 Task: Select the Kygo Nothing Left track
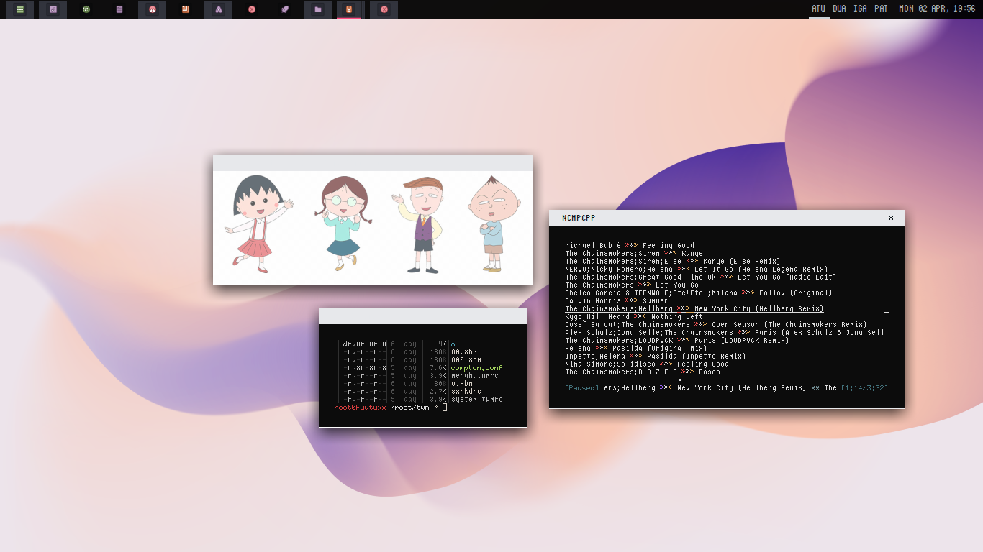(x=634, y=317)
